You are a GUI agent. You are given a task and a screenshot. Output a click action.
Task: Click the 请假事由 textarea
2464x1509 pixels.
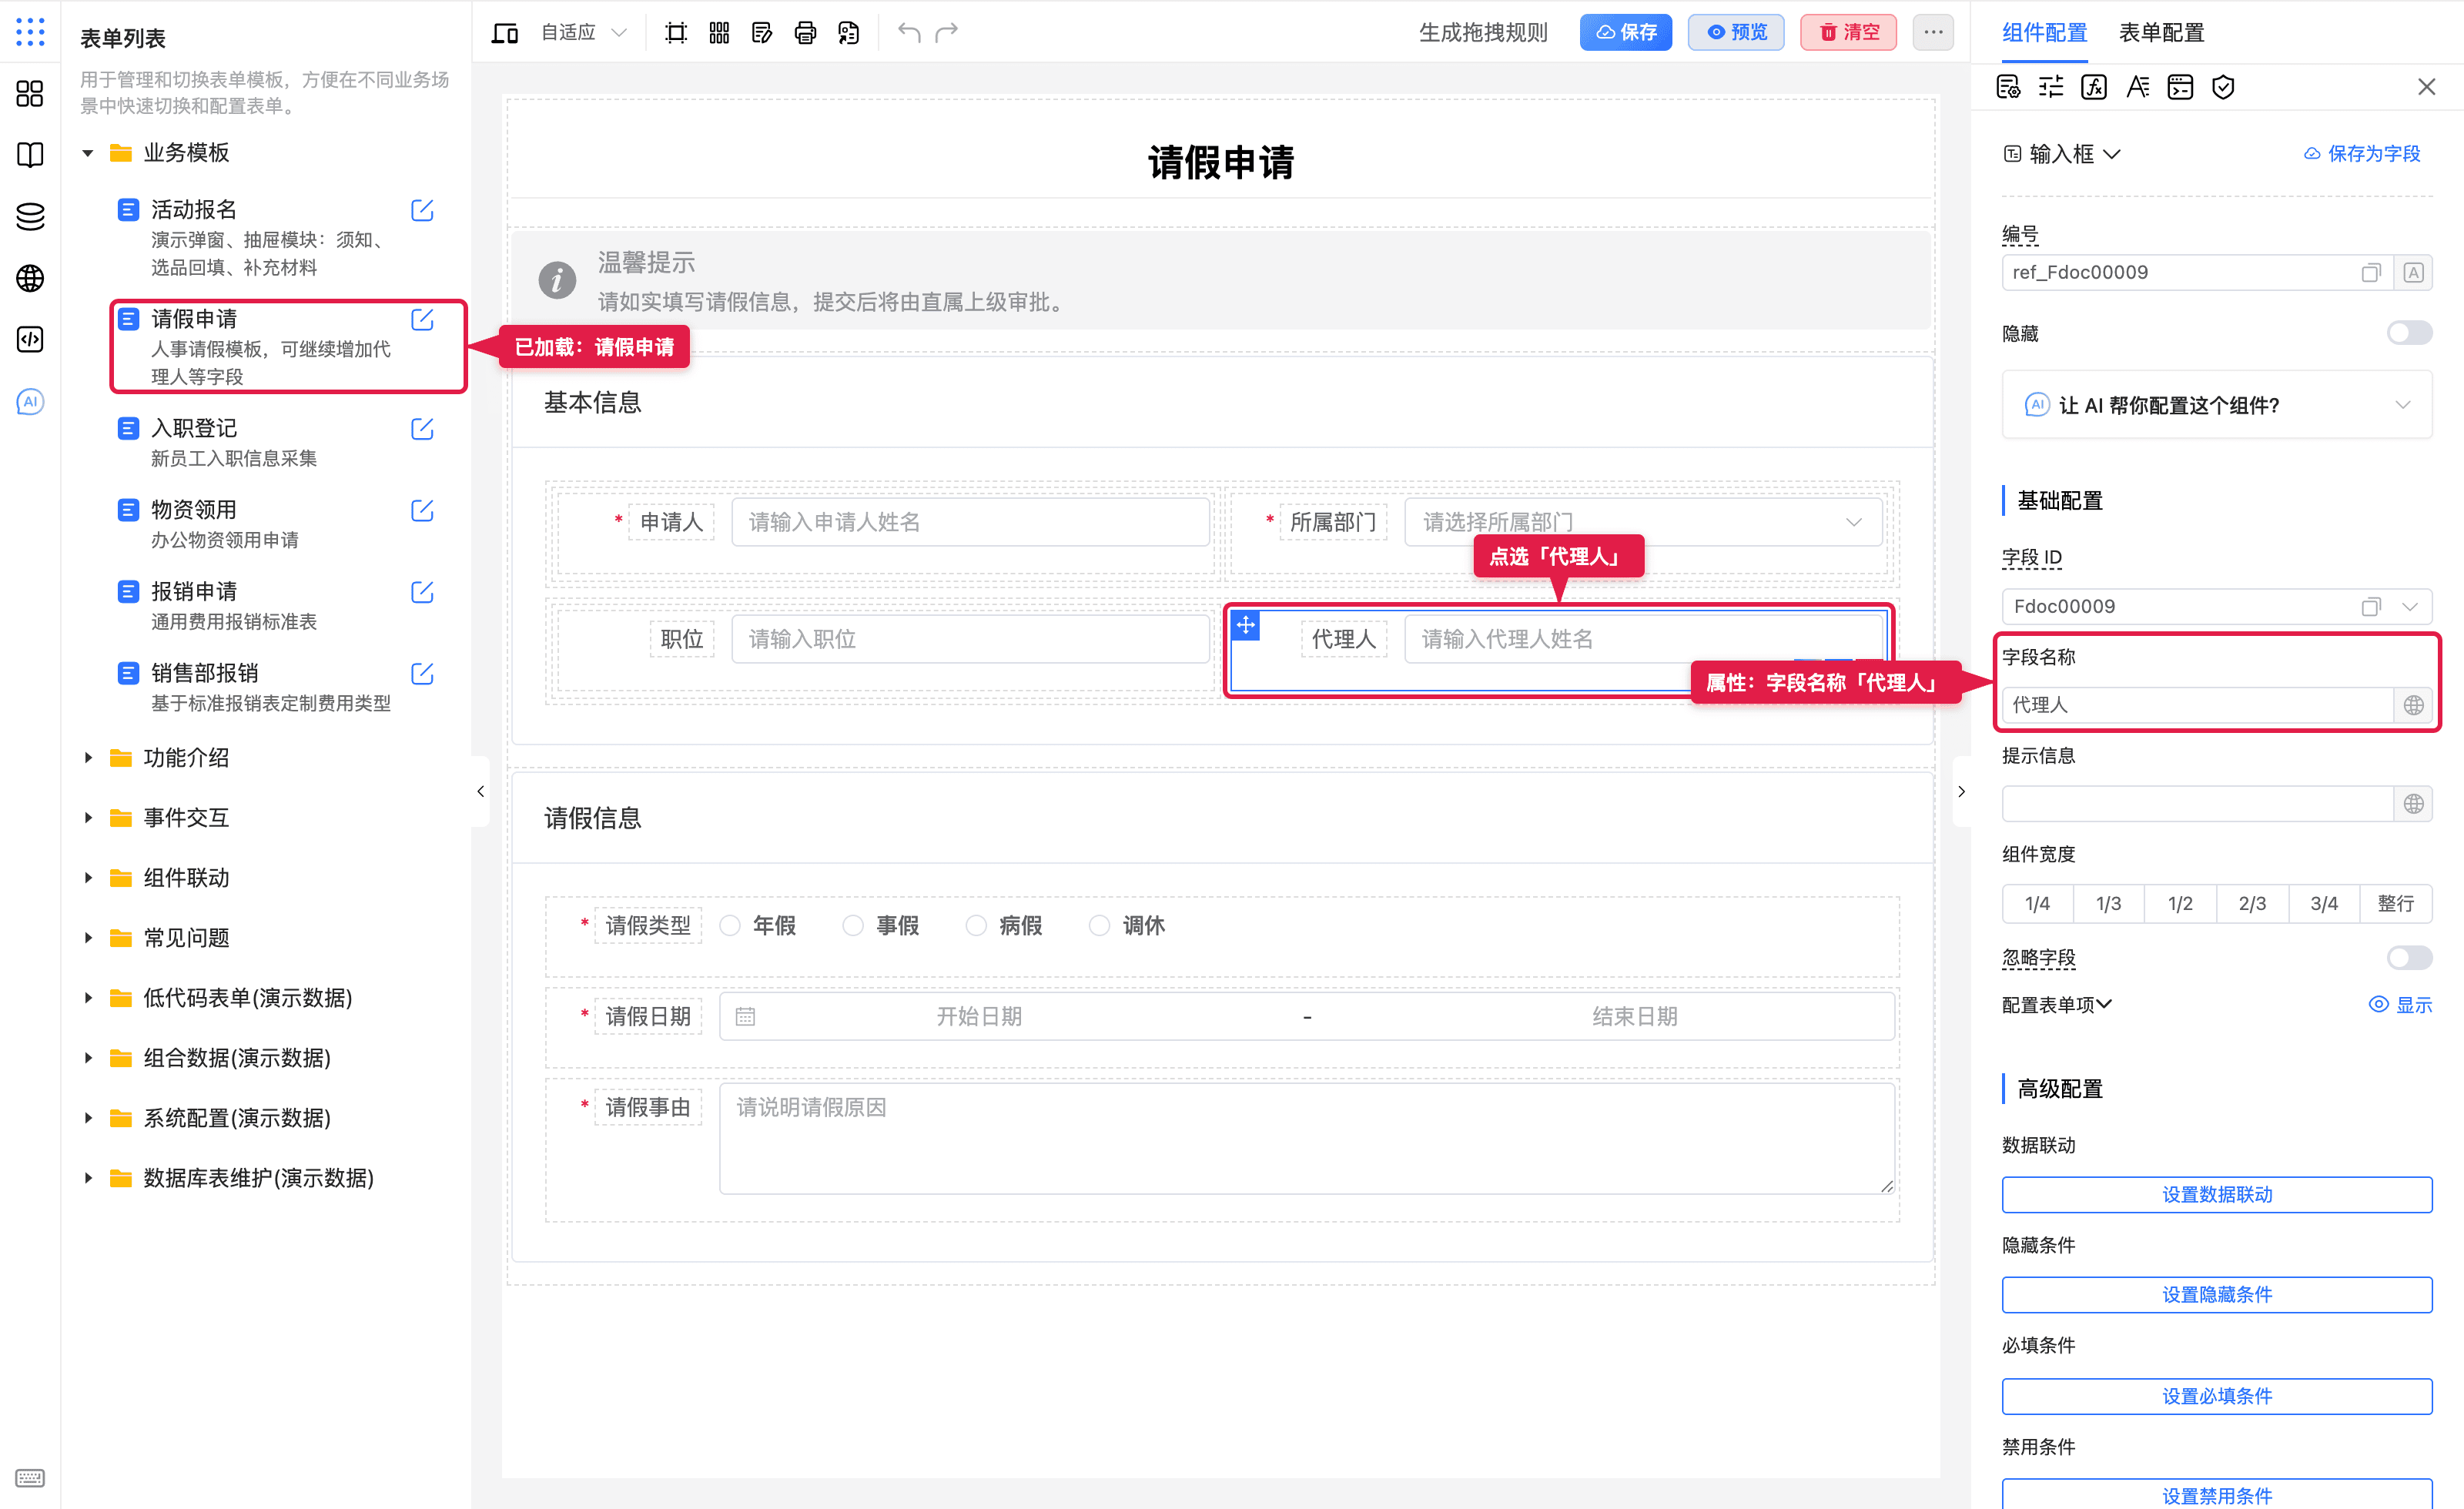coord(1306,1139)
